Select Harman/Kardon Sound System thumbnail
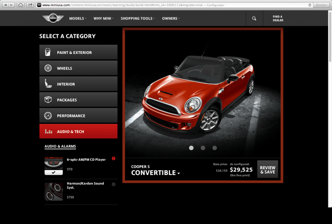 click(x=54, y=192)
